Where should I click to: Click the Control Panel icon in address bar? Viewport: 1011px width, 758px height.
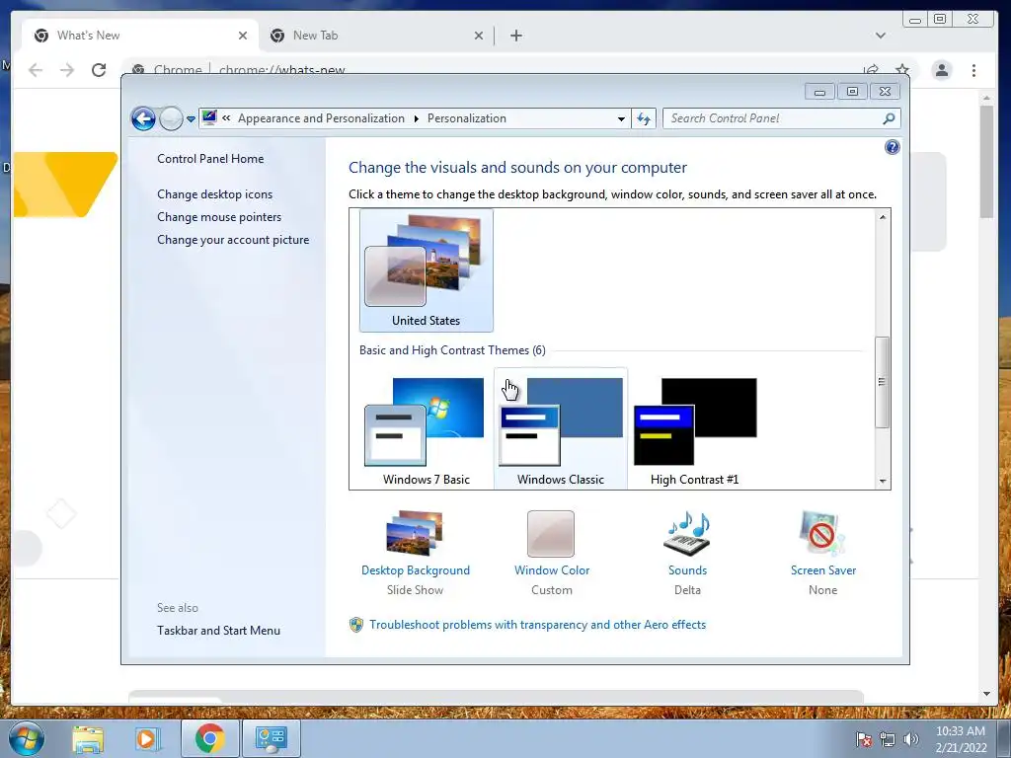[209, 118]
